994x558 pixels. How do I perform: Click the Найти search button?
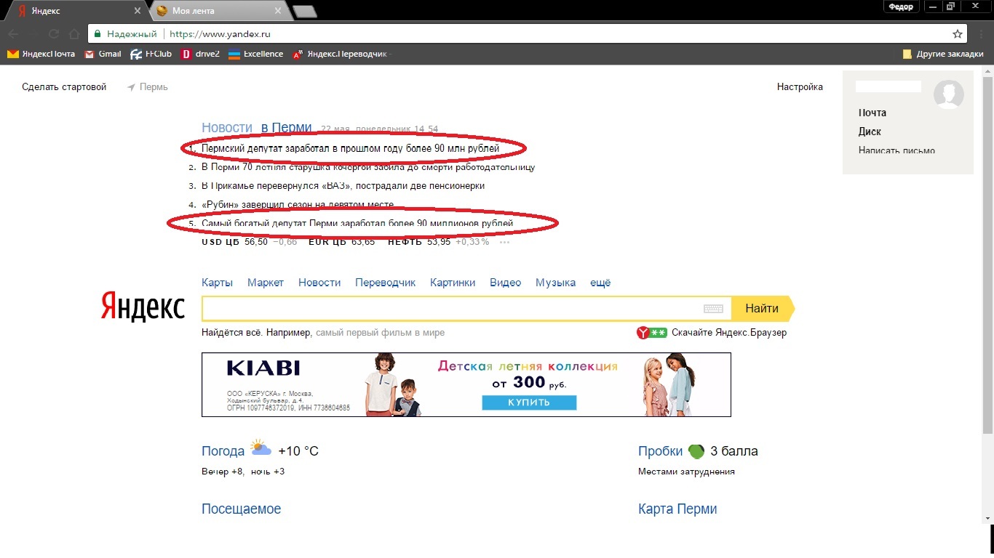(x=762, y=309)
